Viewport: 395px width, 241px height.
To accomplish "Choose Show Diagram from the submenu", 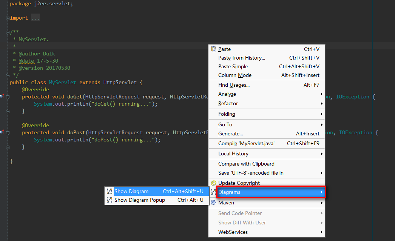I will coord(157,192).
